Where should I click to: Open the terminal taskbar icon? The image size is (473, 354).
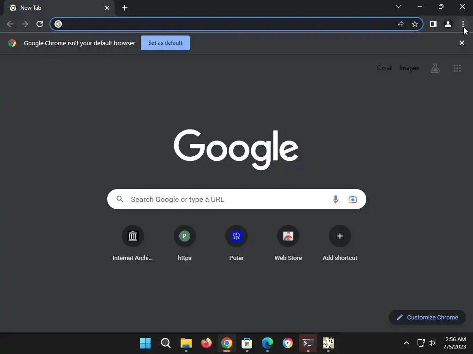point(308,343)
